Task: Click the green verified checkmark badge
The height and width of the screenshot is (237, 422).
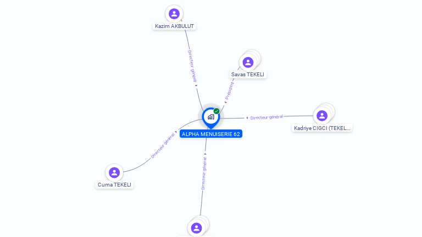Action: point(216,111)
